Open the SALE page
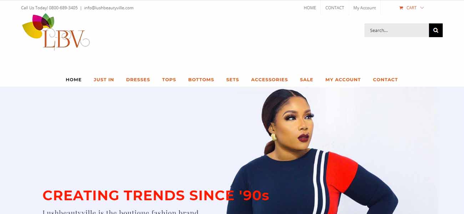Screen dimensions: 464x214 pos(306,80)
